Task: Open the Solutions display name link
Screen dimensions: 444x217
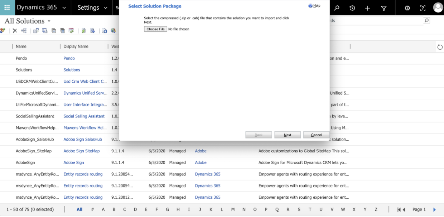Action: click(72, 70)
